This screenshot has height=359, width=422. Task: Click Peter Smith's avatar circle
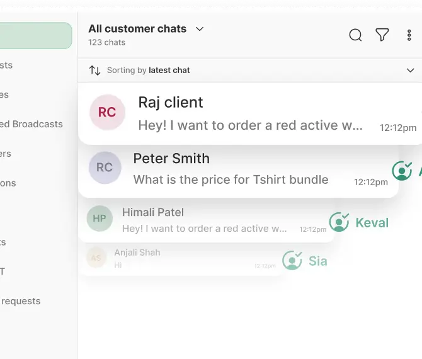(105, 168)
